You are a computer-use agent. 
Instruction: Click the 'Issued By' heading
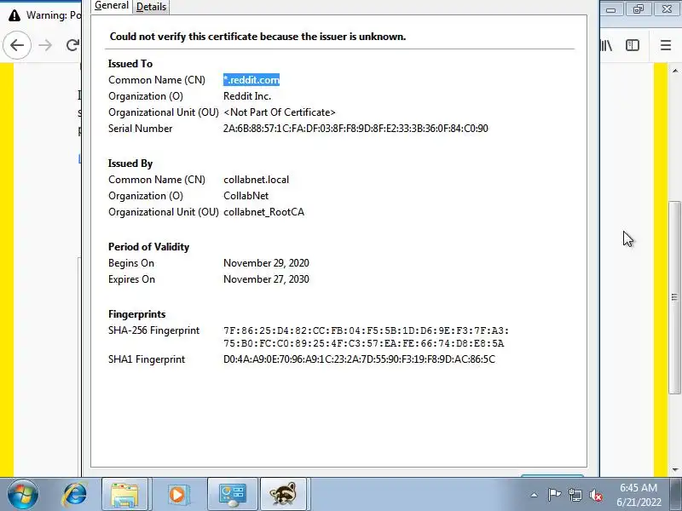pyautogui.click(x=130, y=164)
